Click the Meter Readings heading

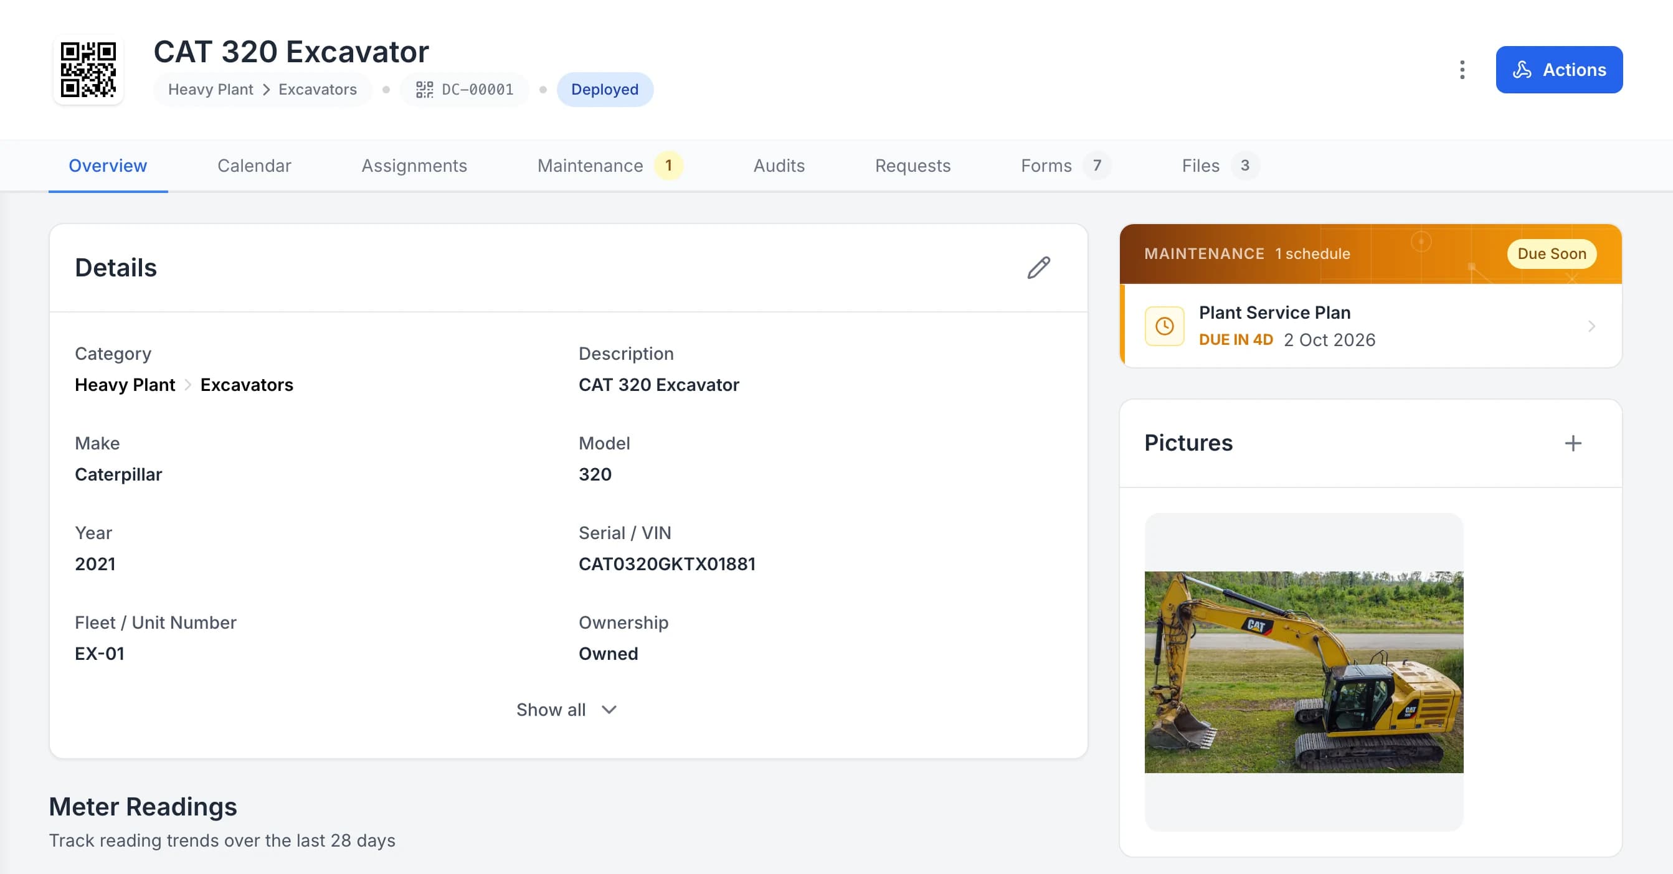[143, 807]
